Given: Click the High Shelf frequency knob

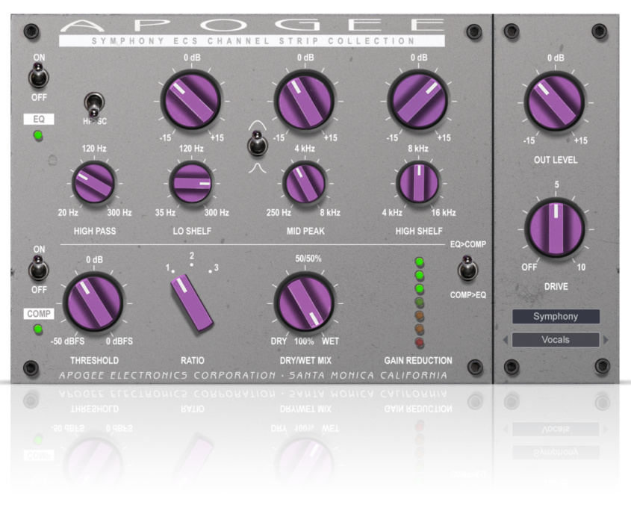Looking at the screenshot, I should point(418,183).
